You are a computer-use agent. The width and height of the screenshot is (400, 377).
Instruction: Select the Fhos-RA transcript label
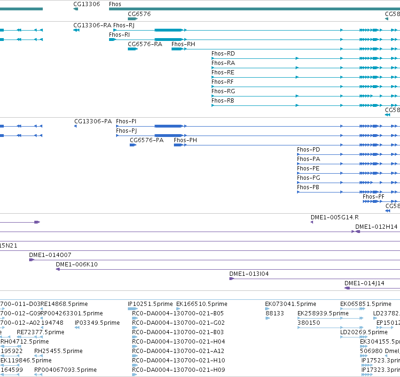click(223, 63)
